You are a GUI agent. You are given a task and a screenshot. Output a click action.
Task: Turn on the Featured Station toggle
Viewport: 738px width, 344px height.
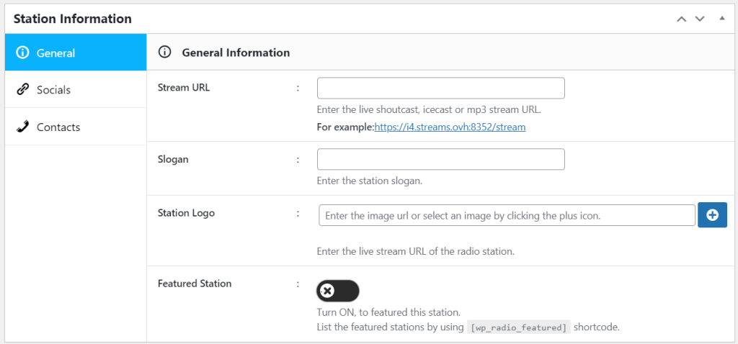(x=338, y=291)
